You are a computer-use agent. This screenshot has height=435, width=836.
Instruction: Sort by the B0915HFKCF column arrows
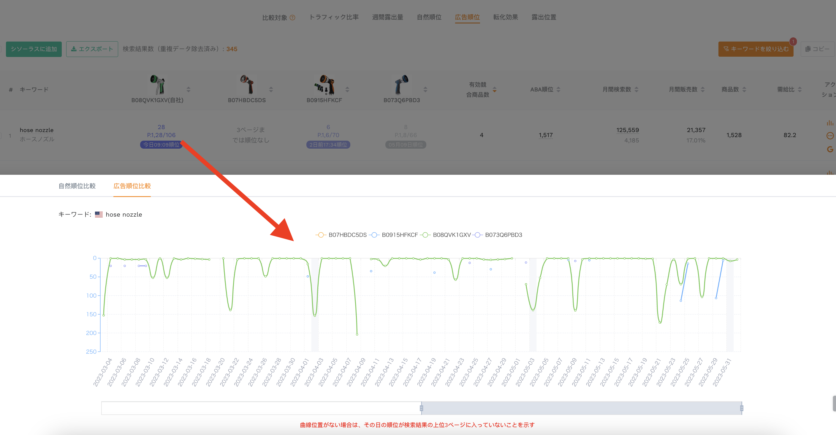point(347,90)
